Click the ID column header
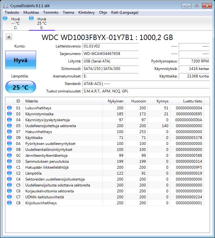The width and height of the screenshot is (215, 238). coord(18,101)
